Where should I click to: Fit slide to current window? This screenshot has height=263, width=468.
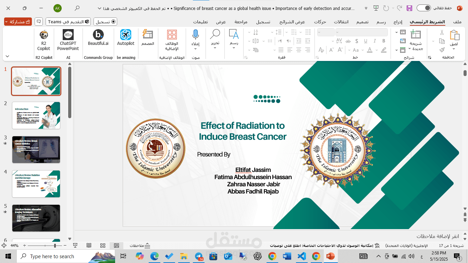(4, 246)
